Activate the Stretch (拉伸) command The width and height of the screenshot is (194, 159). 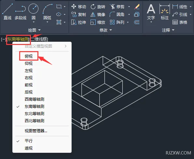pyautogui.click(x=79, y=22)
